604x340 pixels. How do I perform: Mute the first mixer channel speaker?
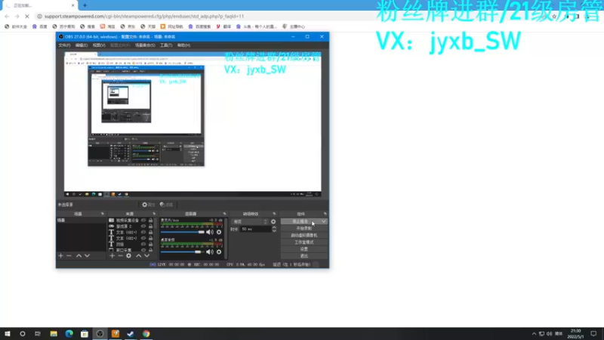pos(210,232)
